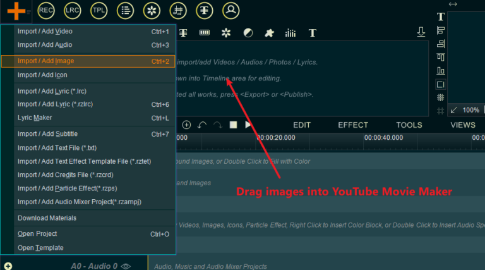Image resolution: width=485 pixels, height=270 pixels.
Task: Click the horizontal resize arrows icon
Action: point(453,4)
